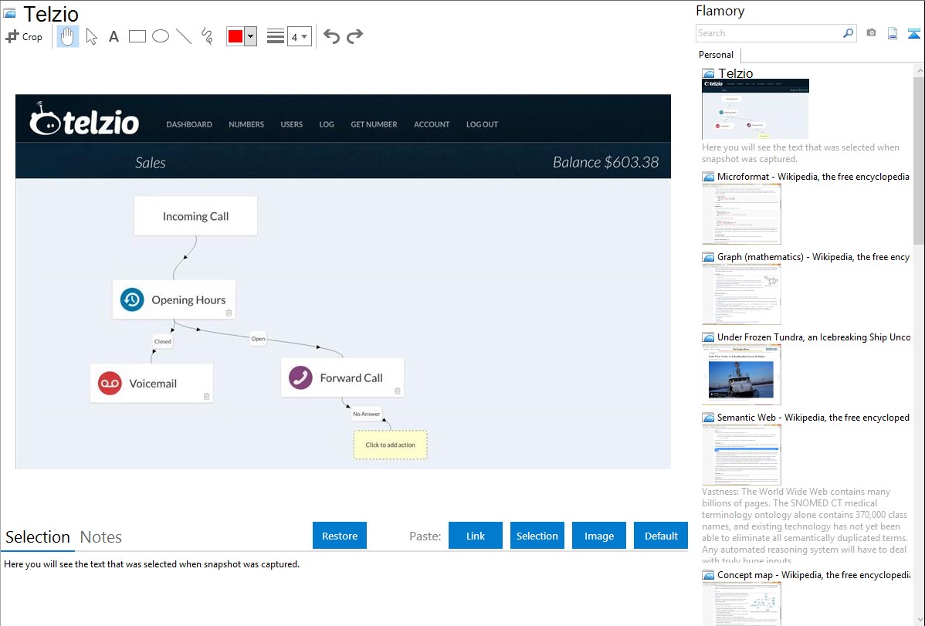Click the line thickness icon
This screenshot has height=626, width=925.
(276, 36)
